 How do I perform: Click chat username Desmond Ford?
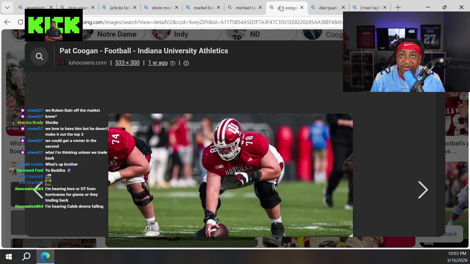30,170
